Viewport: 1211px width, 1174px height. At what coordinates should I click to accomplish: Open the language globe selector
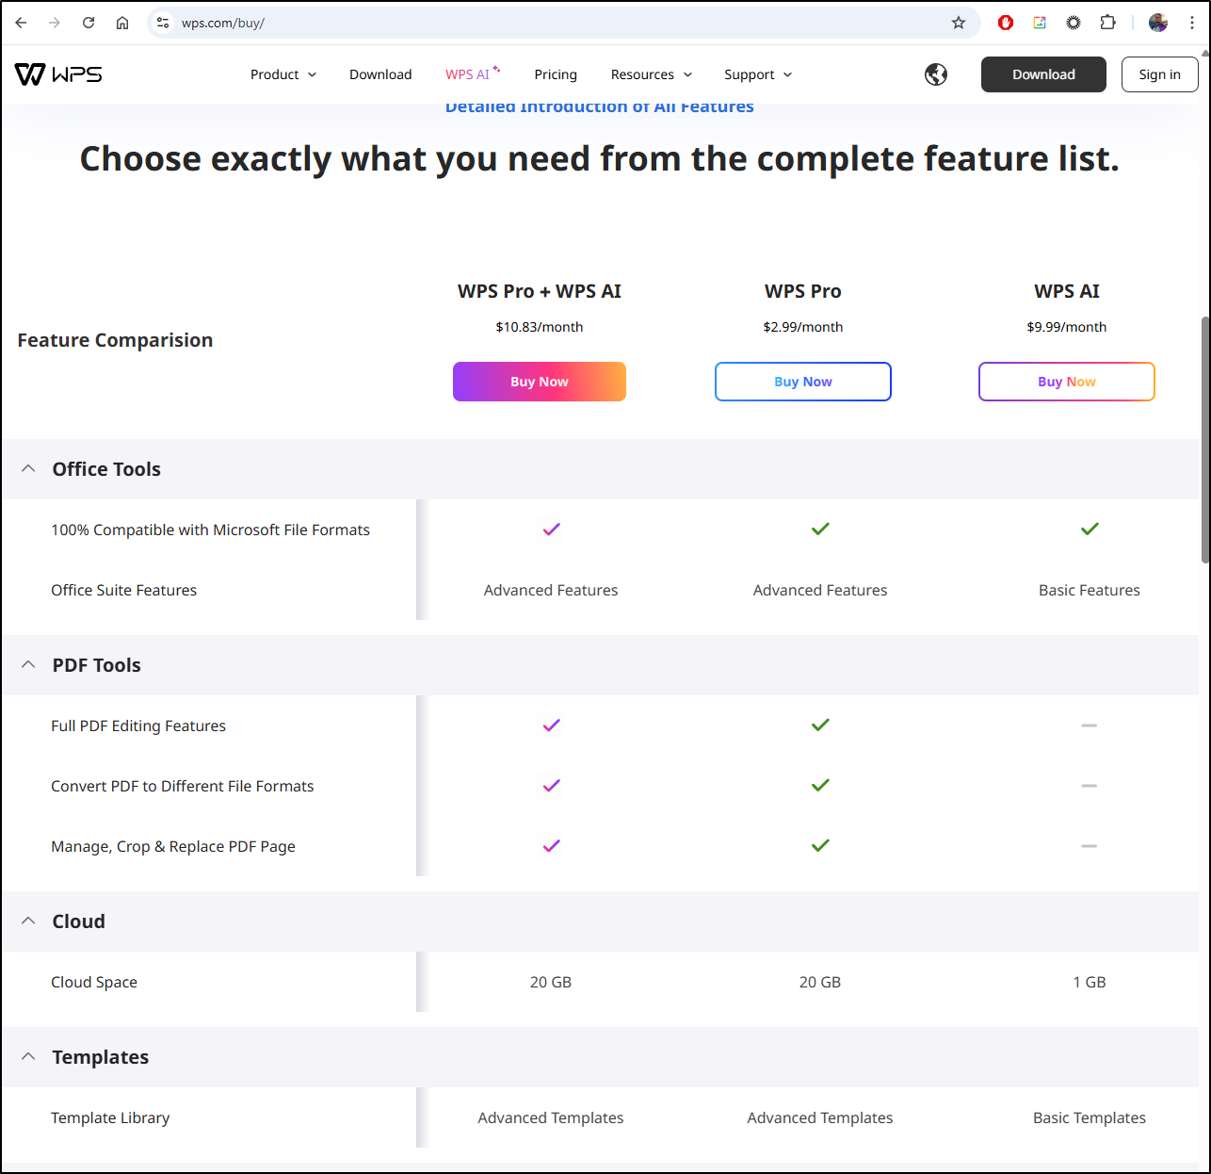tap(936, 74)
